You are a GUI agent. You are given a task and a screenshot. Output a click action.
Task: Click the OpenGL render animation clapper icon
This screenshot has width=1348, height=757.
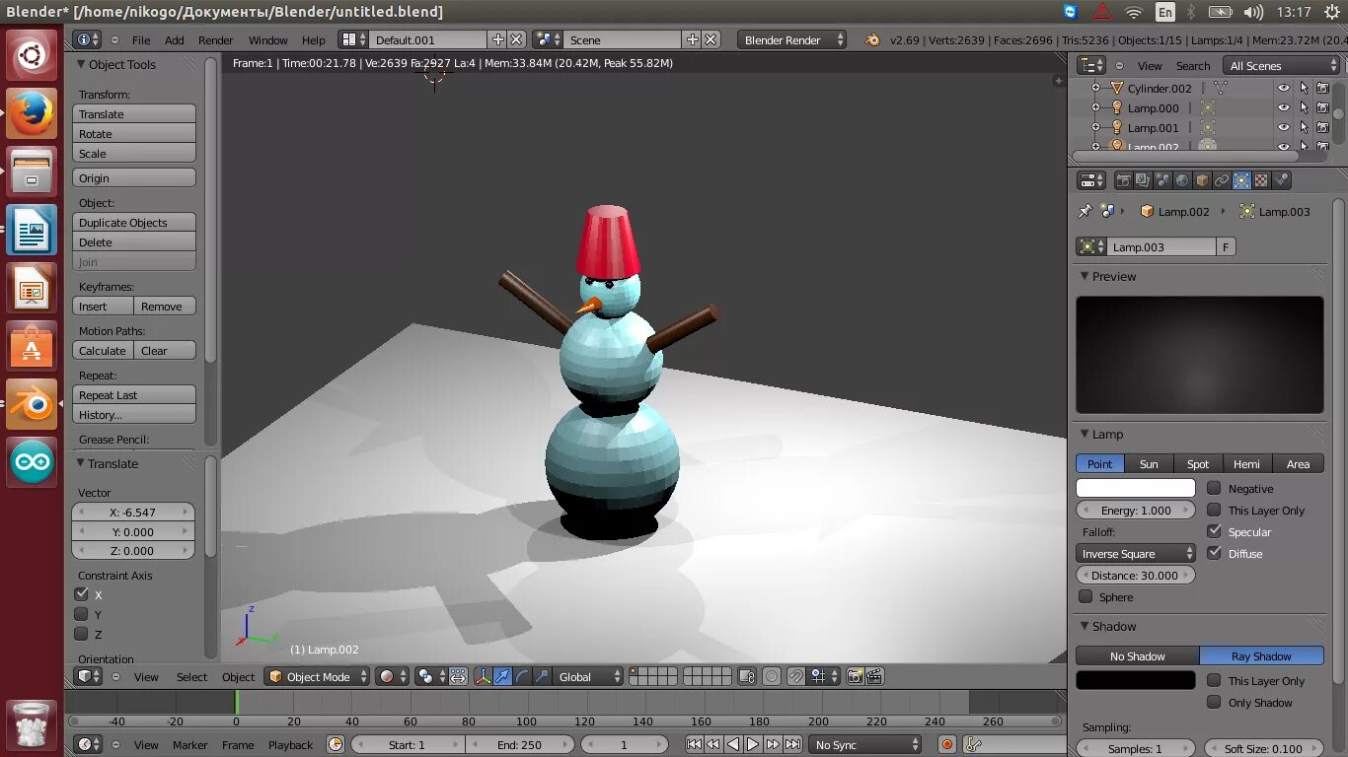click(874, 676)
